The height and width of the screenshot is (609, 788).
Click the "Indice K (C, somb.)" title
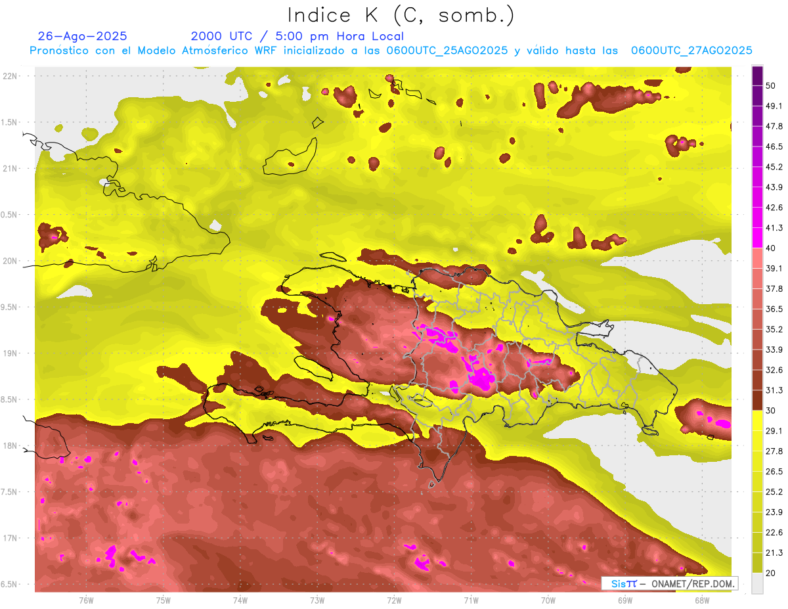[x=401, y=14]
